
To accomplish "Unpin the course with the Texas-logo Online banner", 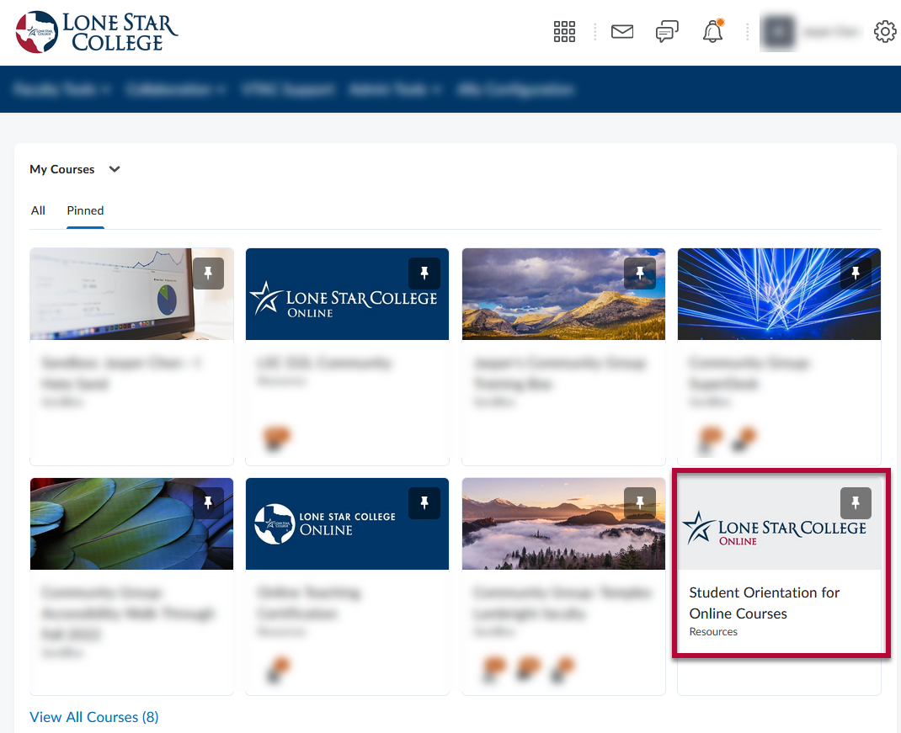I will click(424, 502).
